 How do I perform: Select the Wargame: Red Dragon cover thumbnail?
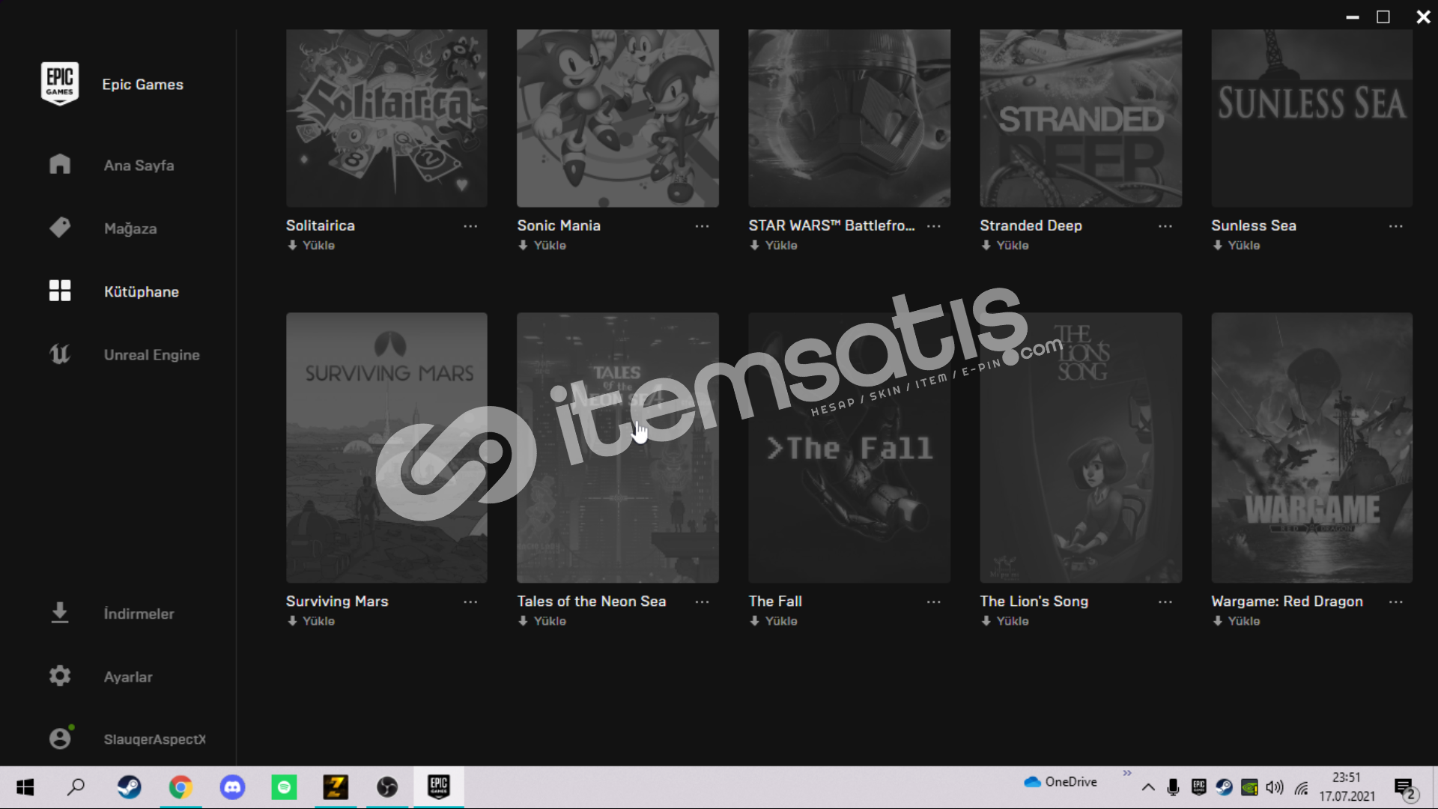(x=1312, y=448)
